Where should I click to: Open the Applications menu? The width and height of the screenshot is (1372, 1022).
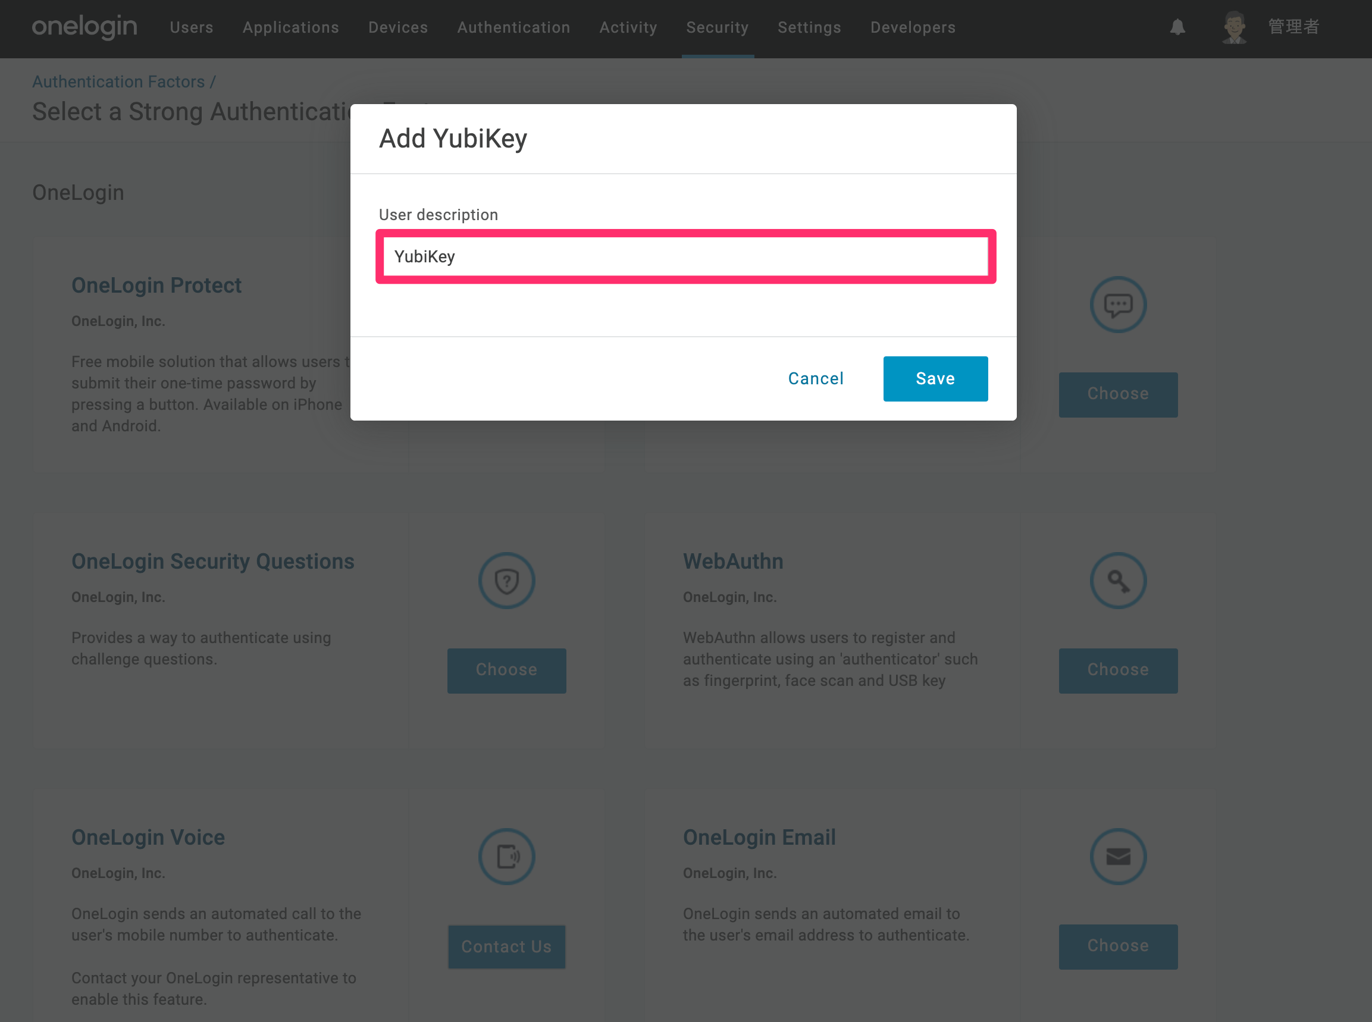click(x=291, y=27)
